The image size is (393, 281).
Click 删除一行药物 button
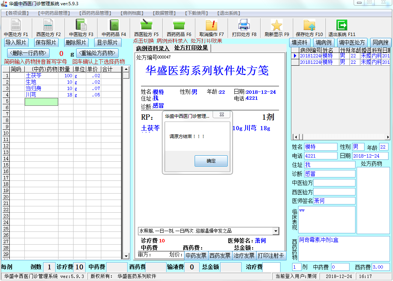[x=28, y=53]
